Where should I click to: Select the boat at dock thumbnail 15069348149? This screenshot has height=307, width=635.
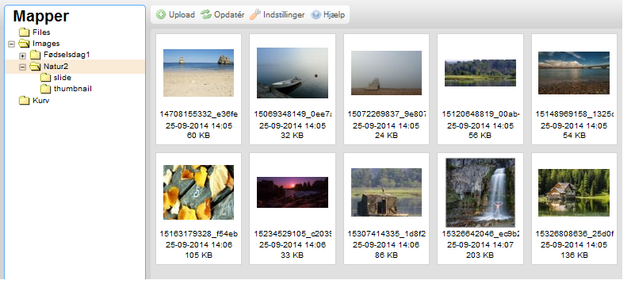click(x=293, y=73)
